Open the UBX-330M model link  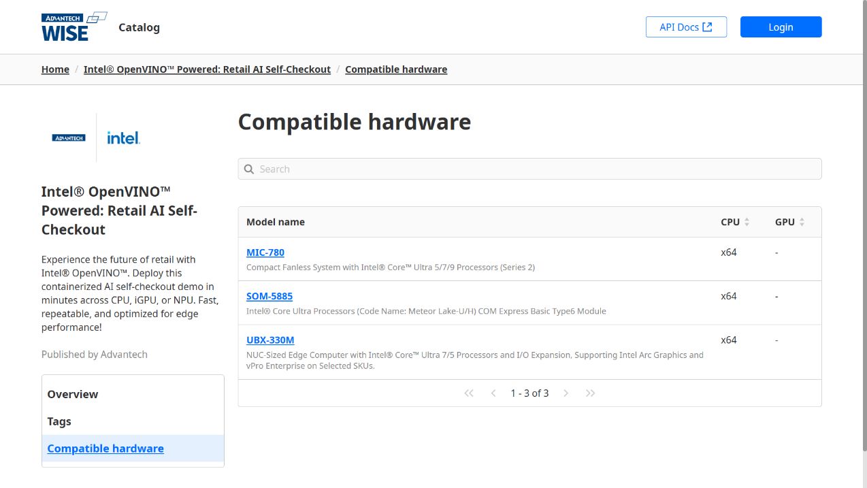point(270,340)
